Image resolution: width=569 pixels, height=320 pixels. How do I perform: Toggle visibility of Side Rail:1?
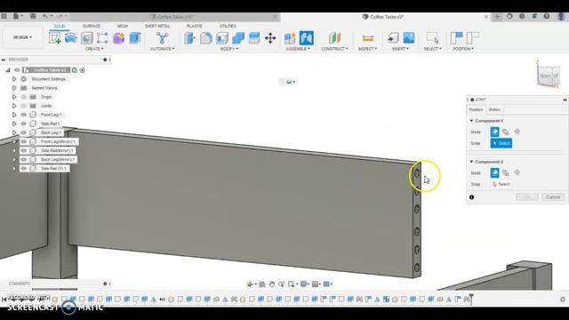pos(24,124)
